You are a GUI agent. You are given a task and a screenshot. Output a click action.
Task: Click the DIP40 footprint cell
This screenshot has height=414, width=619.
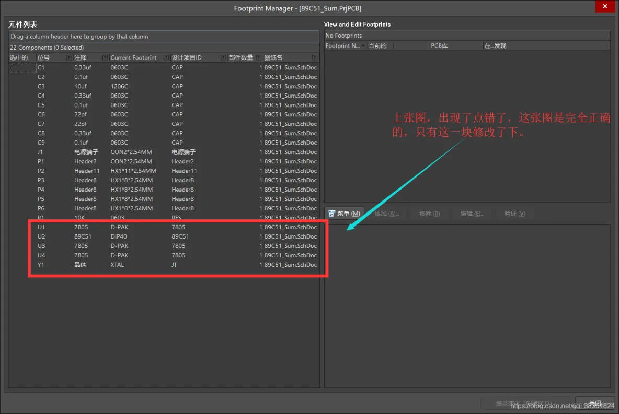pyautogui.click(x=119, y=236)
